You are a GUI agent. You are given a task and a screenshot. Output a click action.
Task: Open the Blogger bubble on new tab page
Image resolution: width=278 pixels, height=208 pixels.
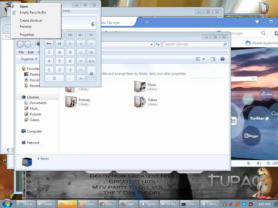pyautogui.click(x=251, y=136)
